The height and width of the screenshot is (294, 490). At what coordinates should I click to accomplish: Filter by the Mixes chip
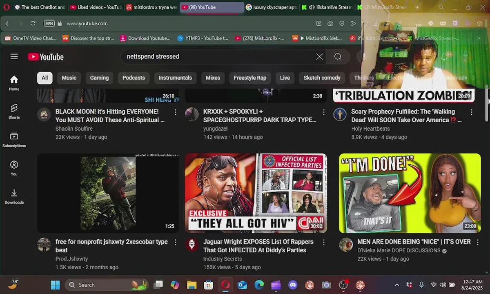point(213,78)
